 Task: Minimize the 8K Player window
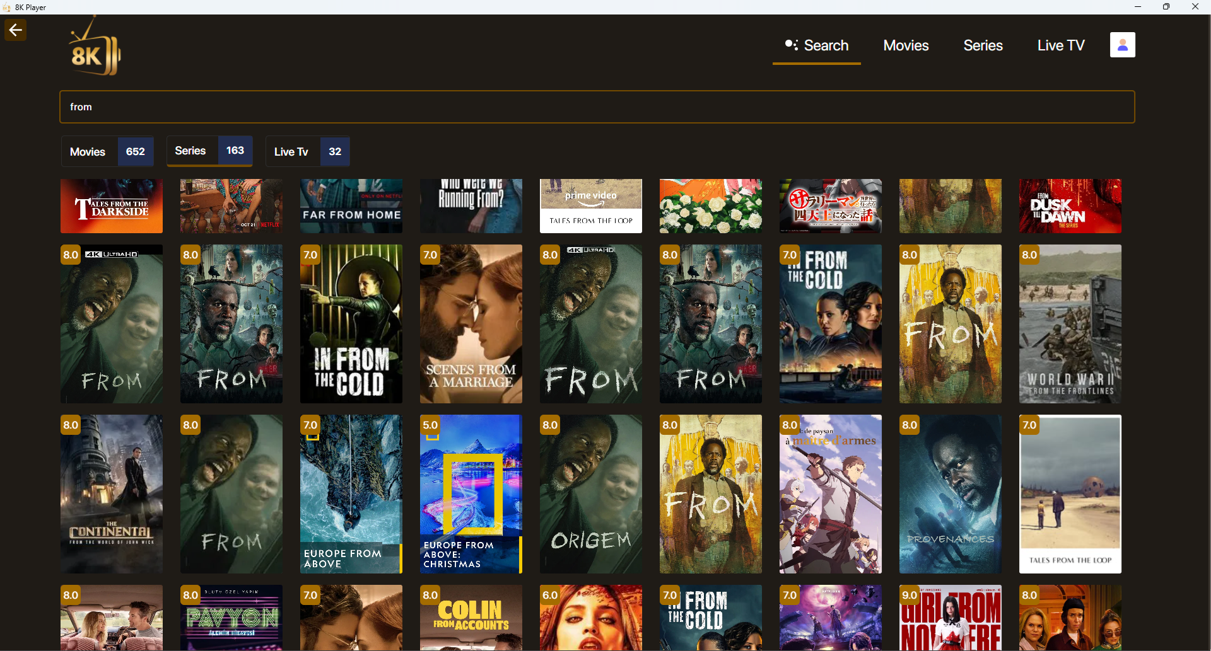(x=1138, y=7)
